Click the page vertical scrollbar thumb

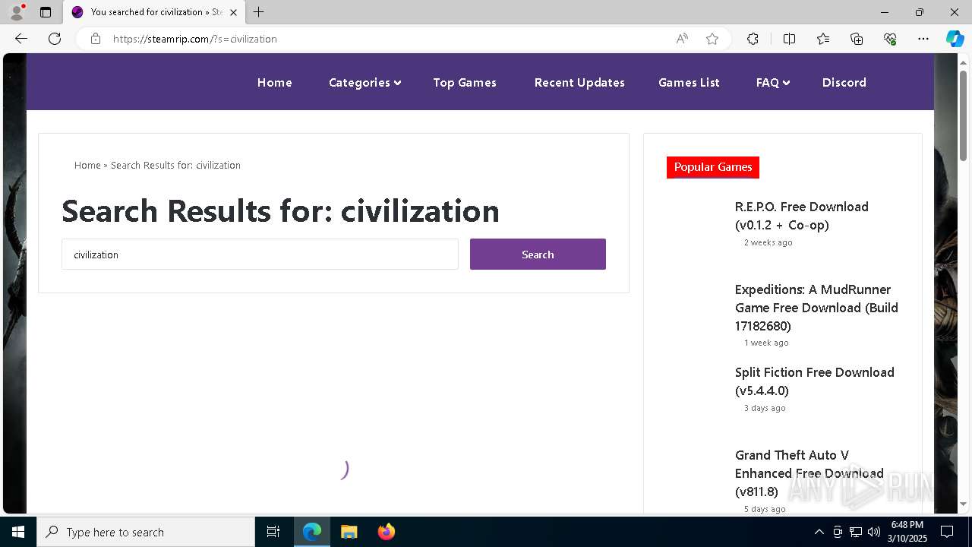point(963,115)
